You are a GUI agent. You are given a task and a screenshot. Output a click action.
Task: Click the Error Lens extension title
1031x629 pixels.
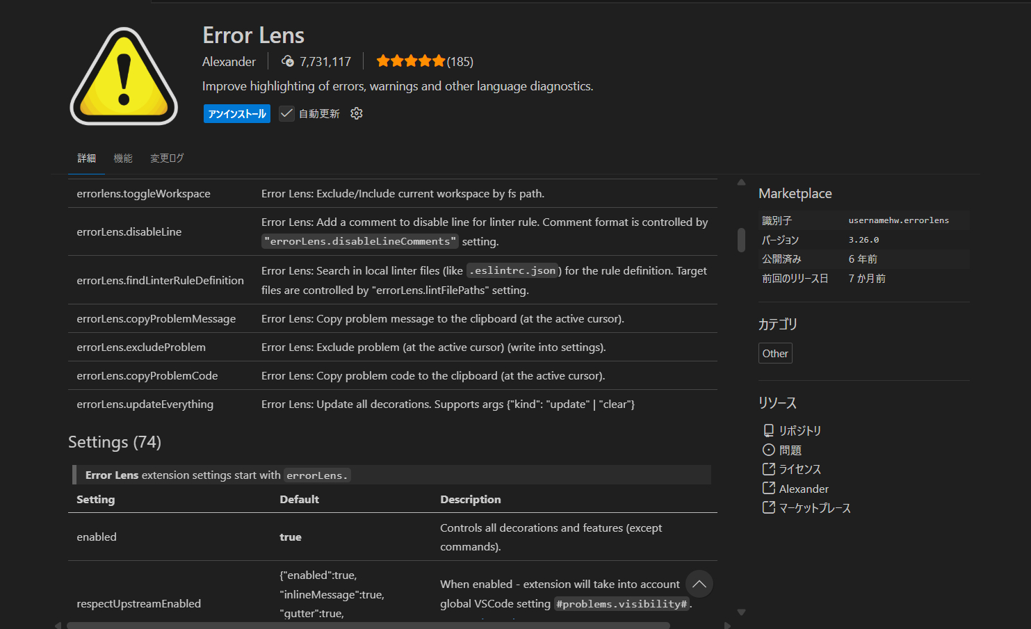(253, 35)
